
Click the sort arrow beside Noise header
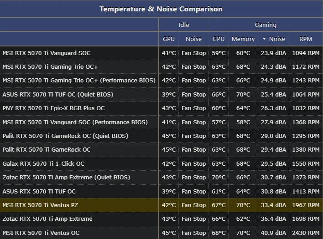pos(264,39)
